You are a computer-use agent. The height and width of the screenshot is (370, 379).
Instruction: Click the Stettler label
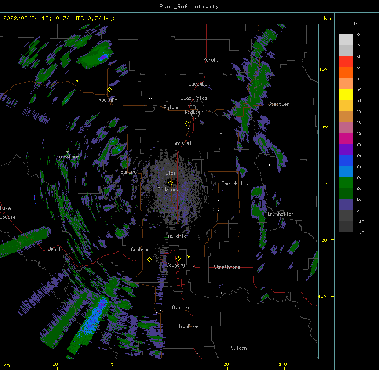pyautogui.click(x=279, y=104)
